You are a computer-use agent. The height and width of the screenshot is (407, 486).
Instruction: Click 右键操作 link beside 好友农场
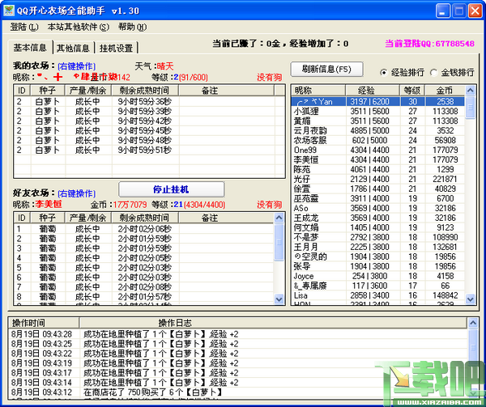click(77, 193)
